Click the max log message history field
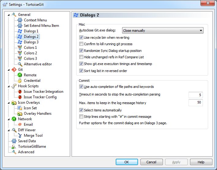Screen dimensions: 217x170 coord(196,103)
